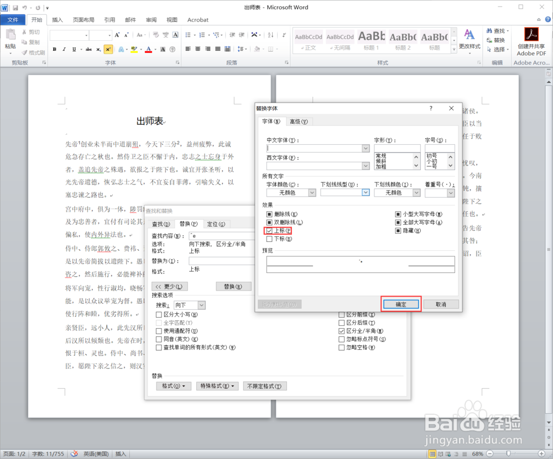Select the Italic formatting icon
Image resolution: width=553 pixels, height=459 pixels.
(64, 49)
